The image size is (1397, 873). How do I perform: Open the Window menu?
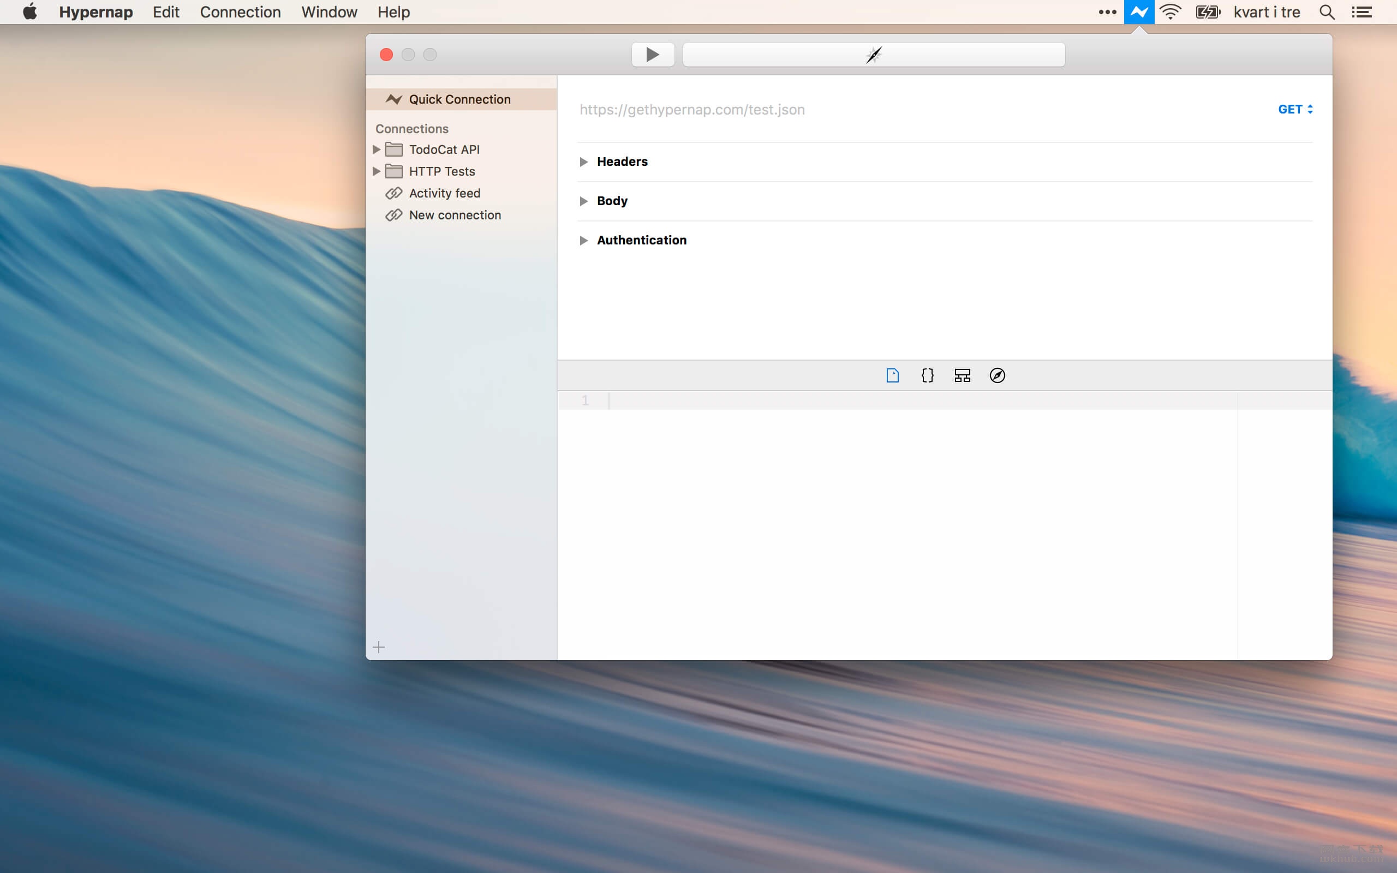point(329,11)
